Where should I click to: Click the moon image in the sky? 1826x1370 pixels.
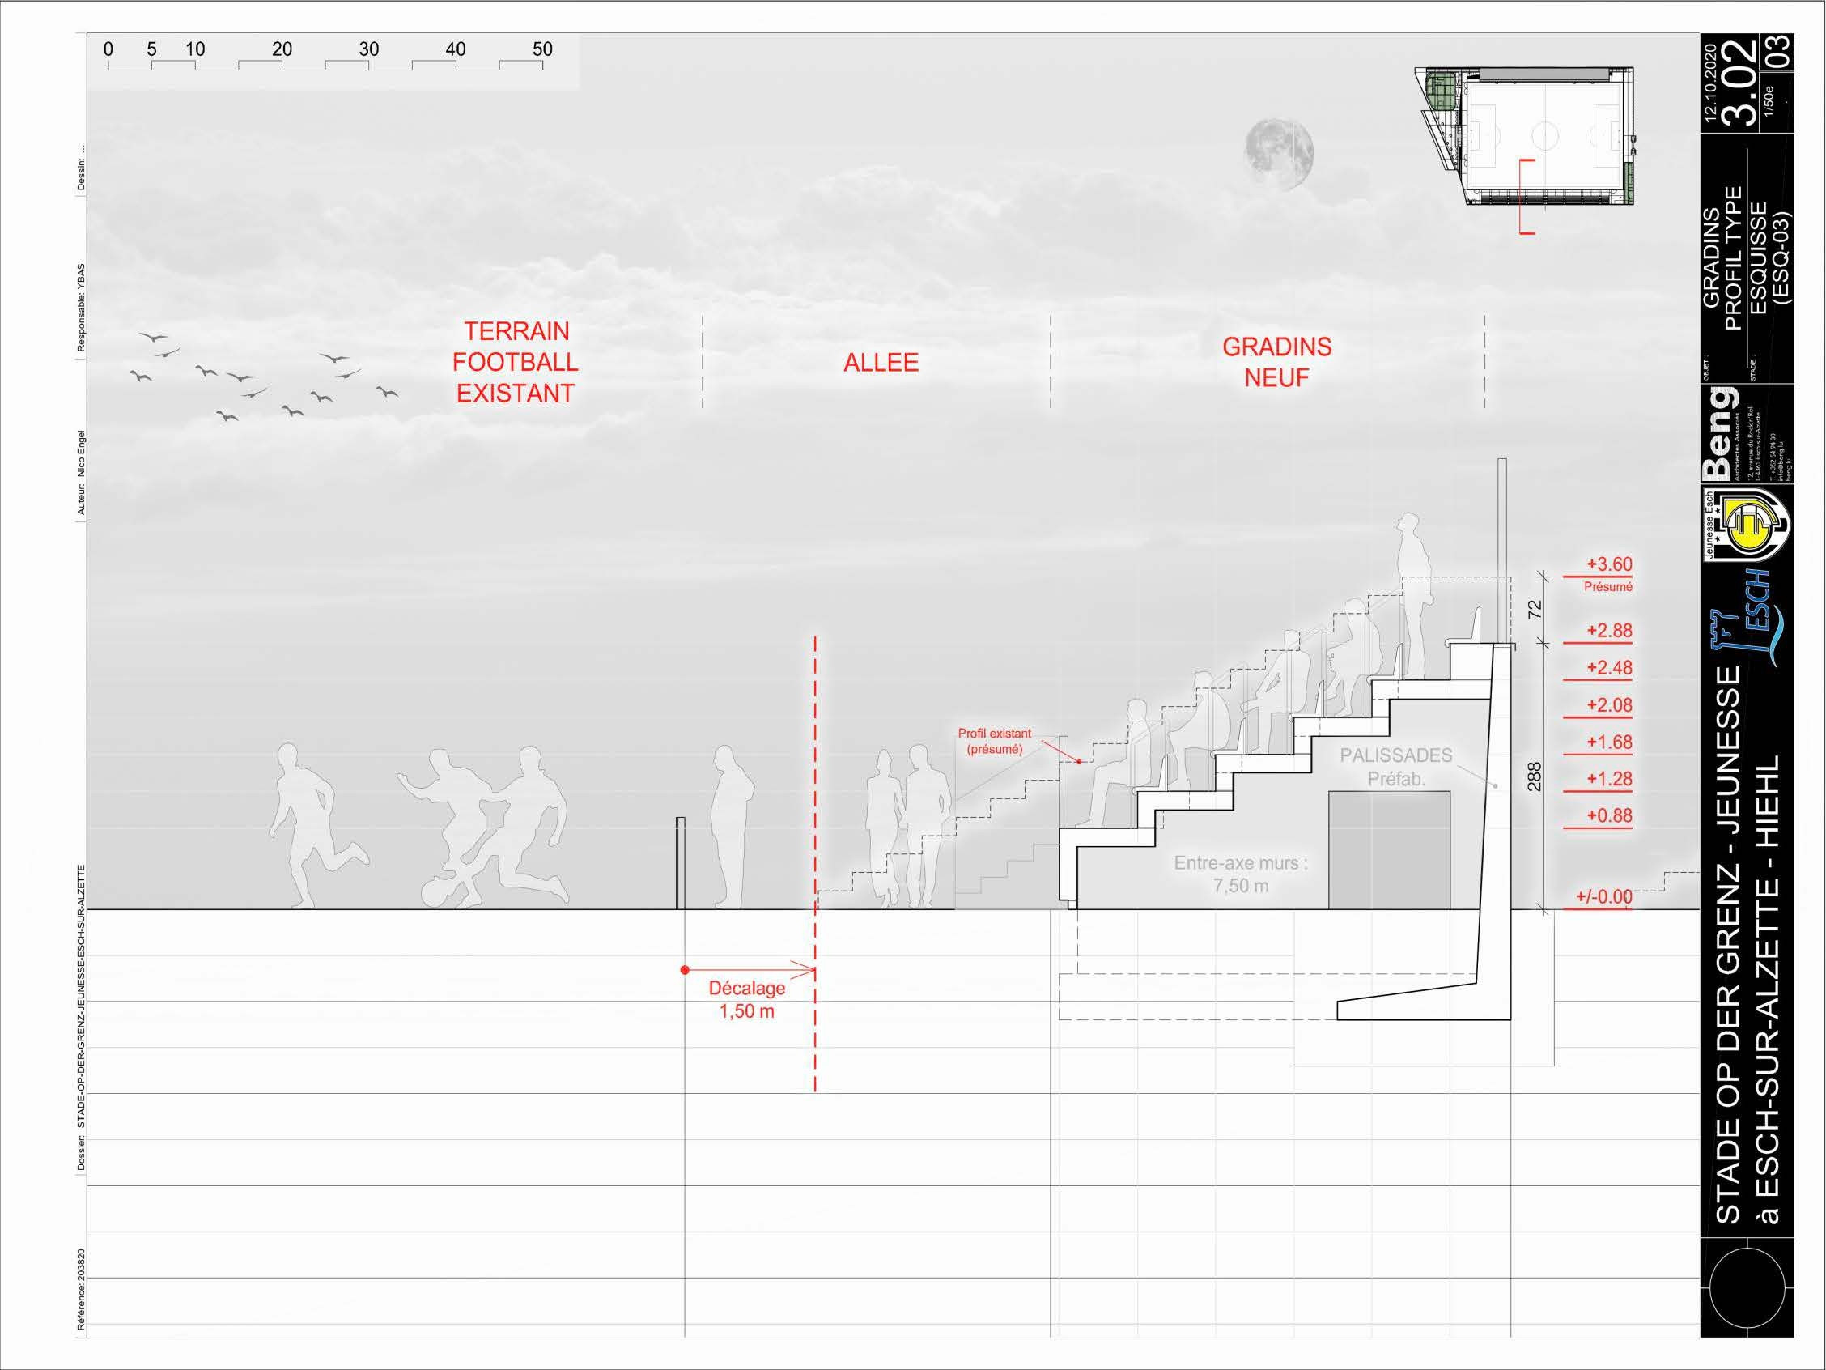(x=1279, y=155)
